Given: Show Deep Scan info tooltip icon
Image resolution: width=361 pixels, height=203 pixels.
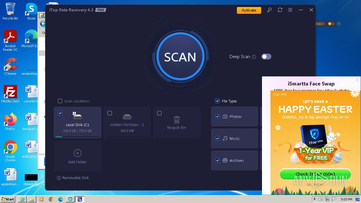Looking at the screenshot, I should tap(254, 57).
